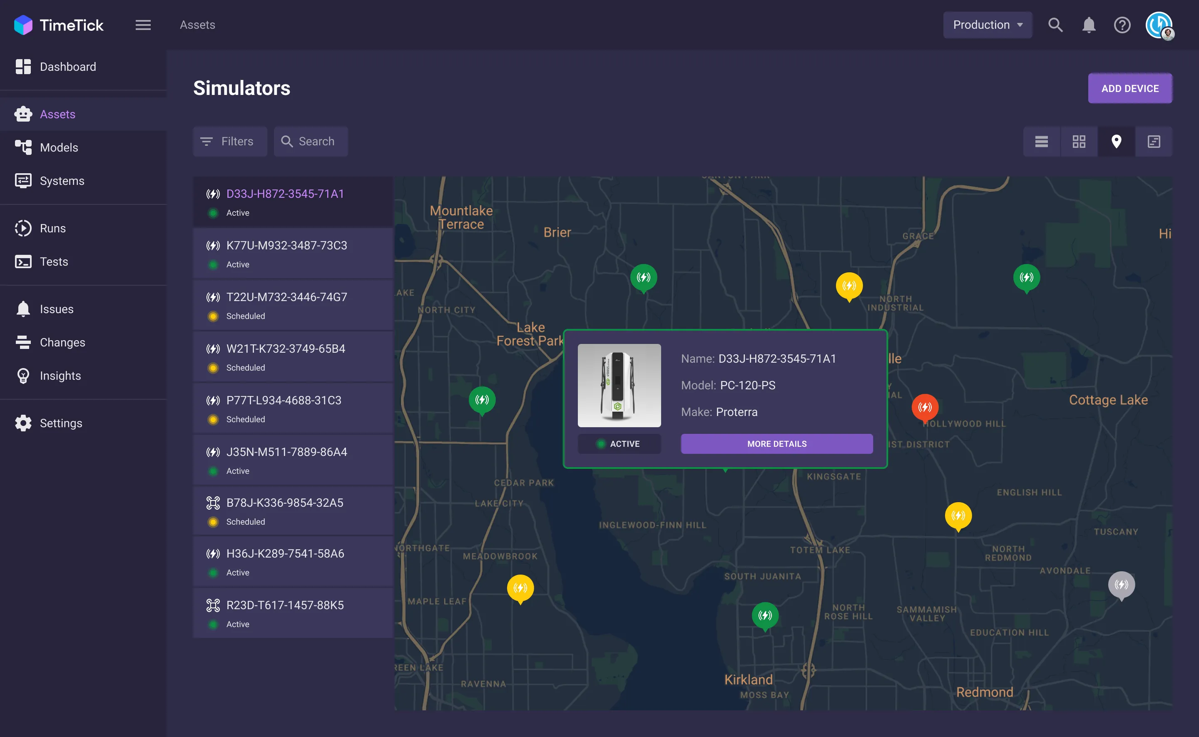Open the user profile avatar
This screenshot has height=737, width=1199.
coord(1159,25)
